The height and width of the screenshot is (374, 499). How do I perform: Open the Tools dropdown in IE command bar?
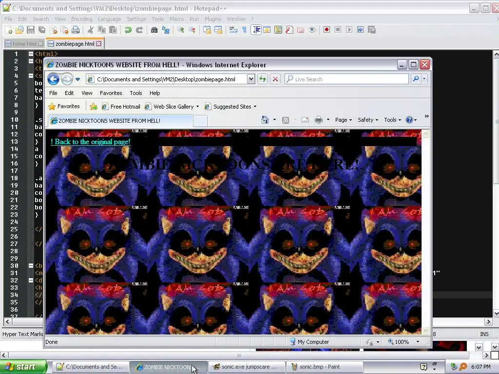(392, 120)
